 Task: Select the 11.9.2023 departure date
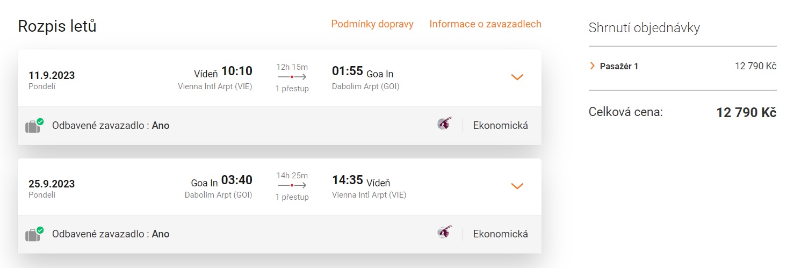(52, 75)
